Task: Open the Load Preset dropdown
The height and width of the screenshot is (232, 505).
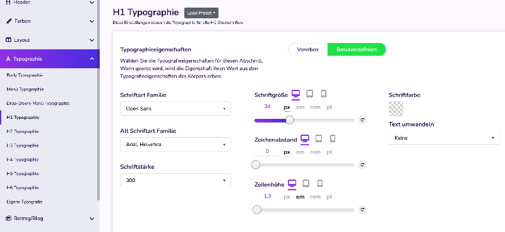Action: click(x=201, y=13)
